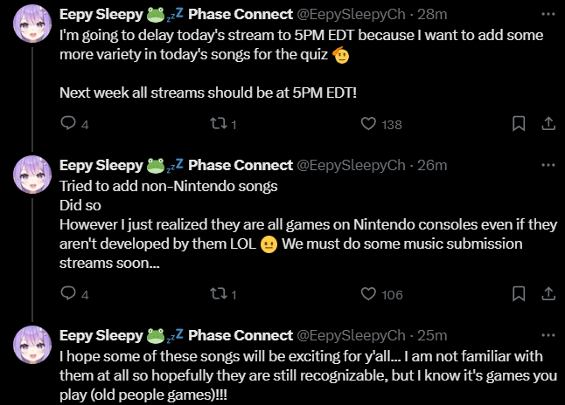Share the non-Nintendo songs tweet
The image size is (565, 405).
[x=548, y=295]
